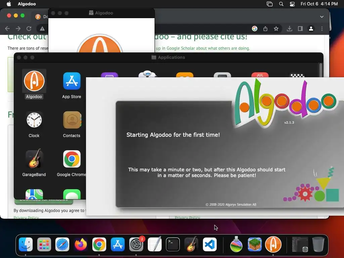Open Visual Studio Code from the Dock
Viewport: 344px width, 258px height.
pos(210,245)
